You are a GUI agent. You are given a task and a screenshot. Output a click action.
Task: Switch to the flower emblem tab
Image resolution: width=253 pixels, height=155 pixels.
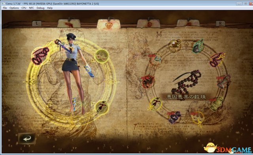tap(149, 24)
